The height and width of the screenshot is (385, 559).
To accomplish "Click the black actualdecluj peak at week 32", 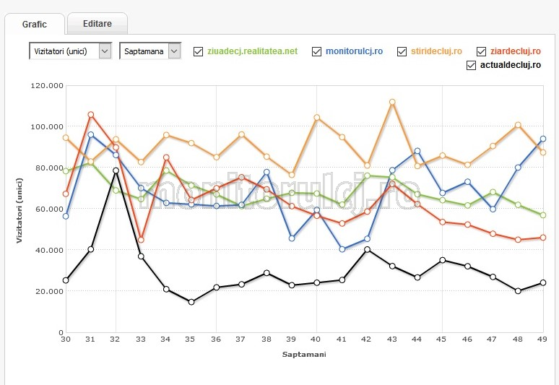I will [x=116, y=170].
